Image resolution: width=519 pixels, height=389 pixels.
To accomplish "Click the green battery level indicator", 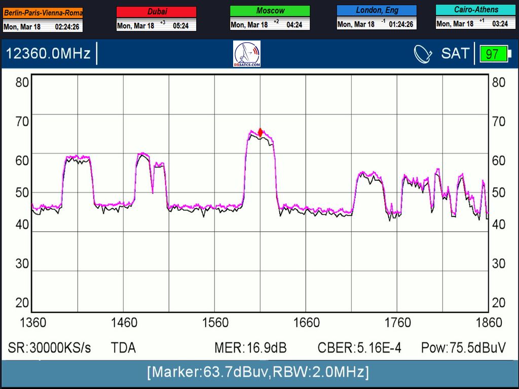I will click(493, 54).
